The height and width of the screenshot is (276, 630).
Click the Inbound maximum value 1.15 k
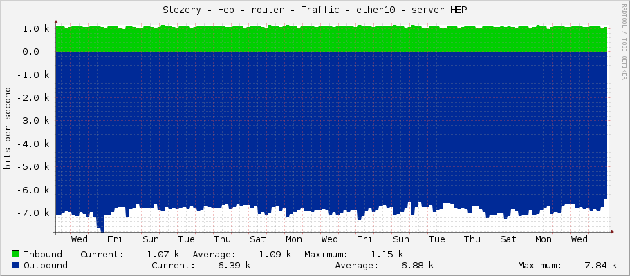387,255
